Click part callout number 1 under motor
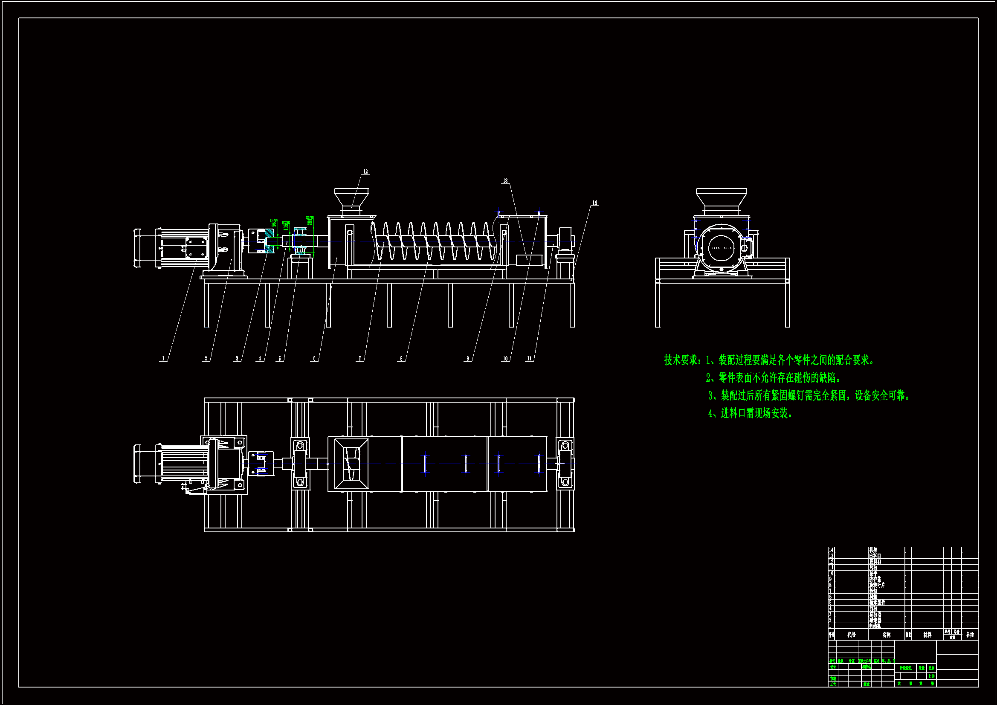The width and height of the screenshot is (997, 705). tap(163, 359)
